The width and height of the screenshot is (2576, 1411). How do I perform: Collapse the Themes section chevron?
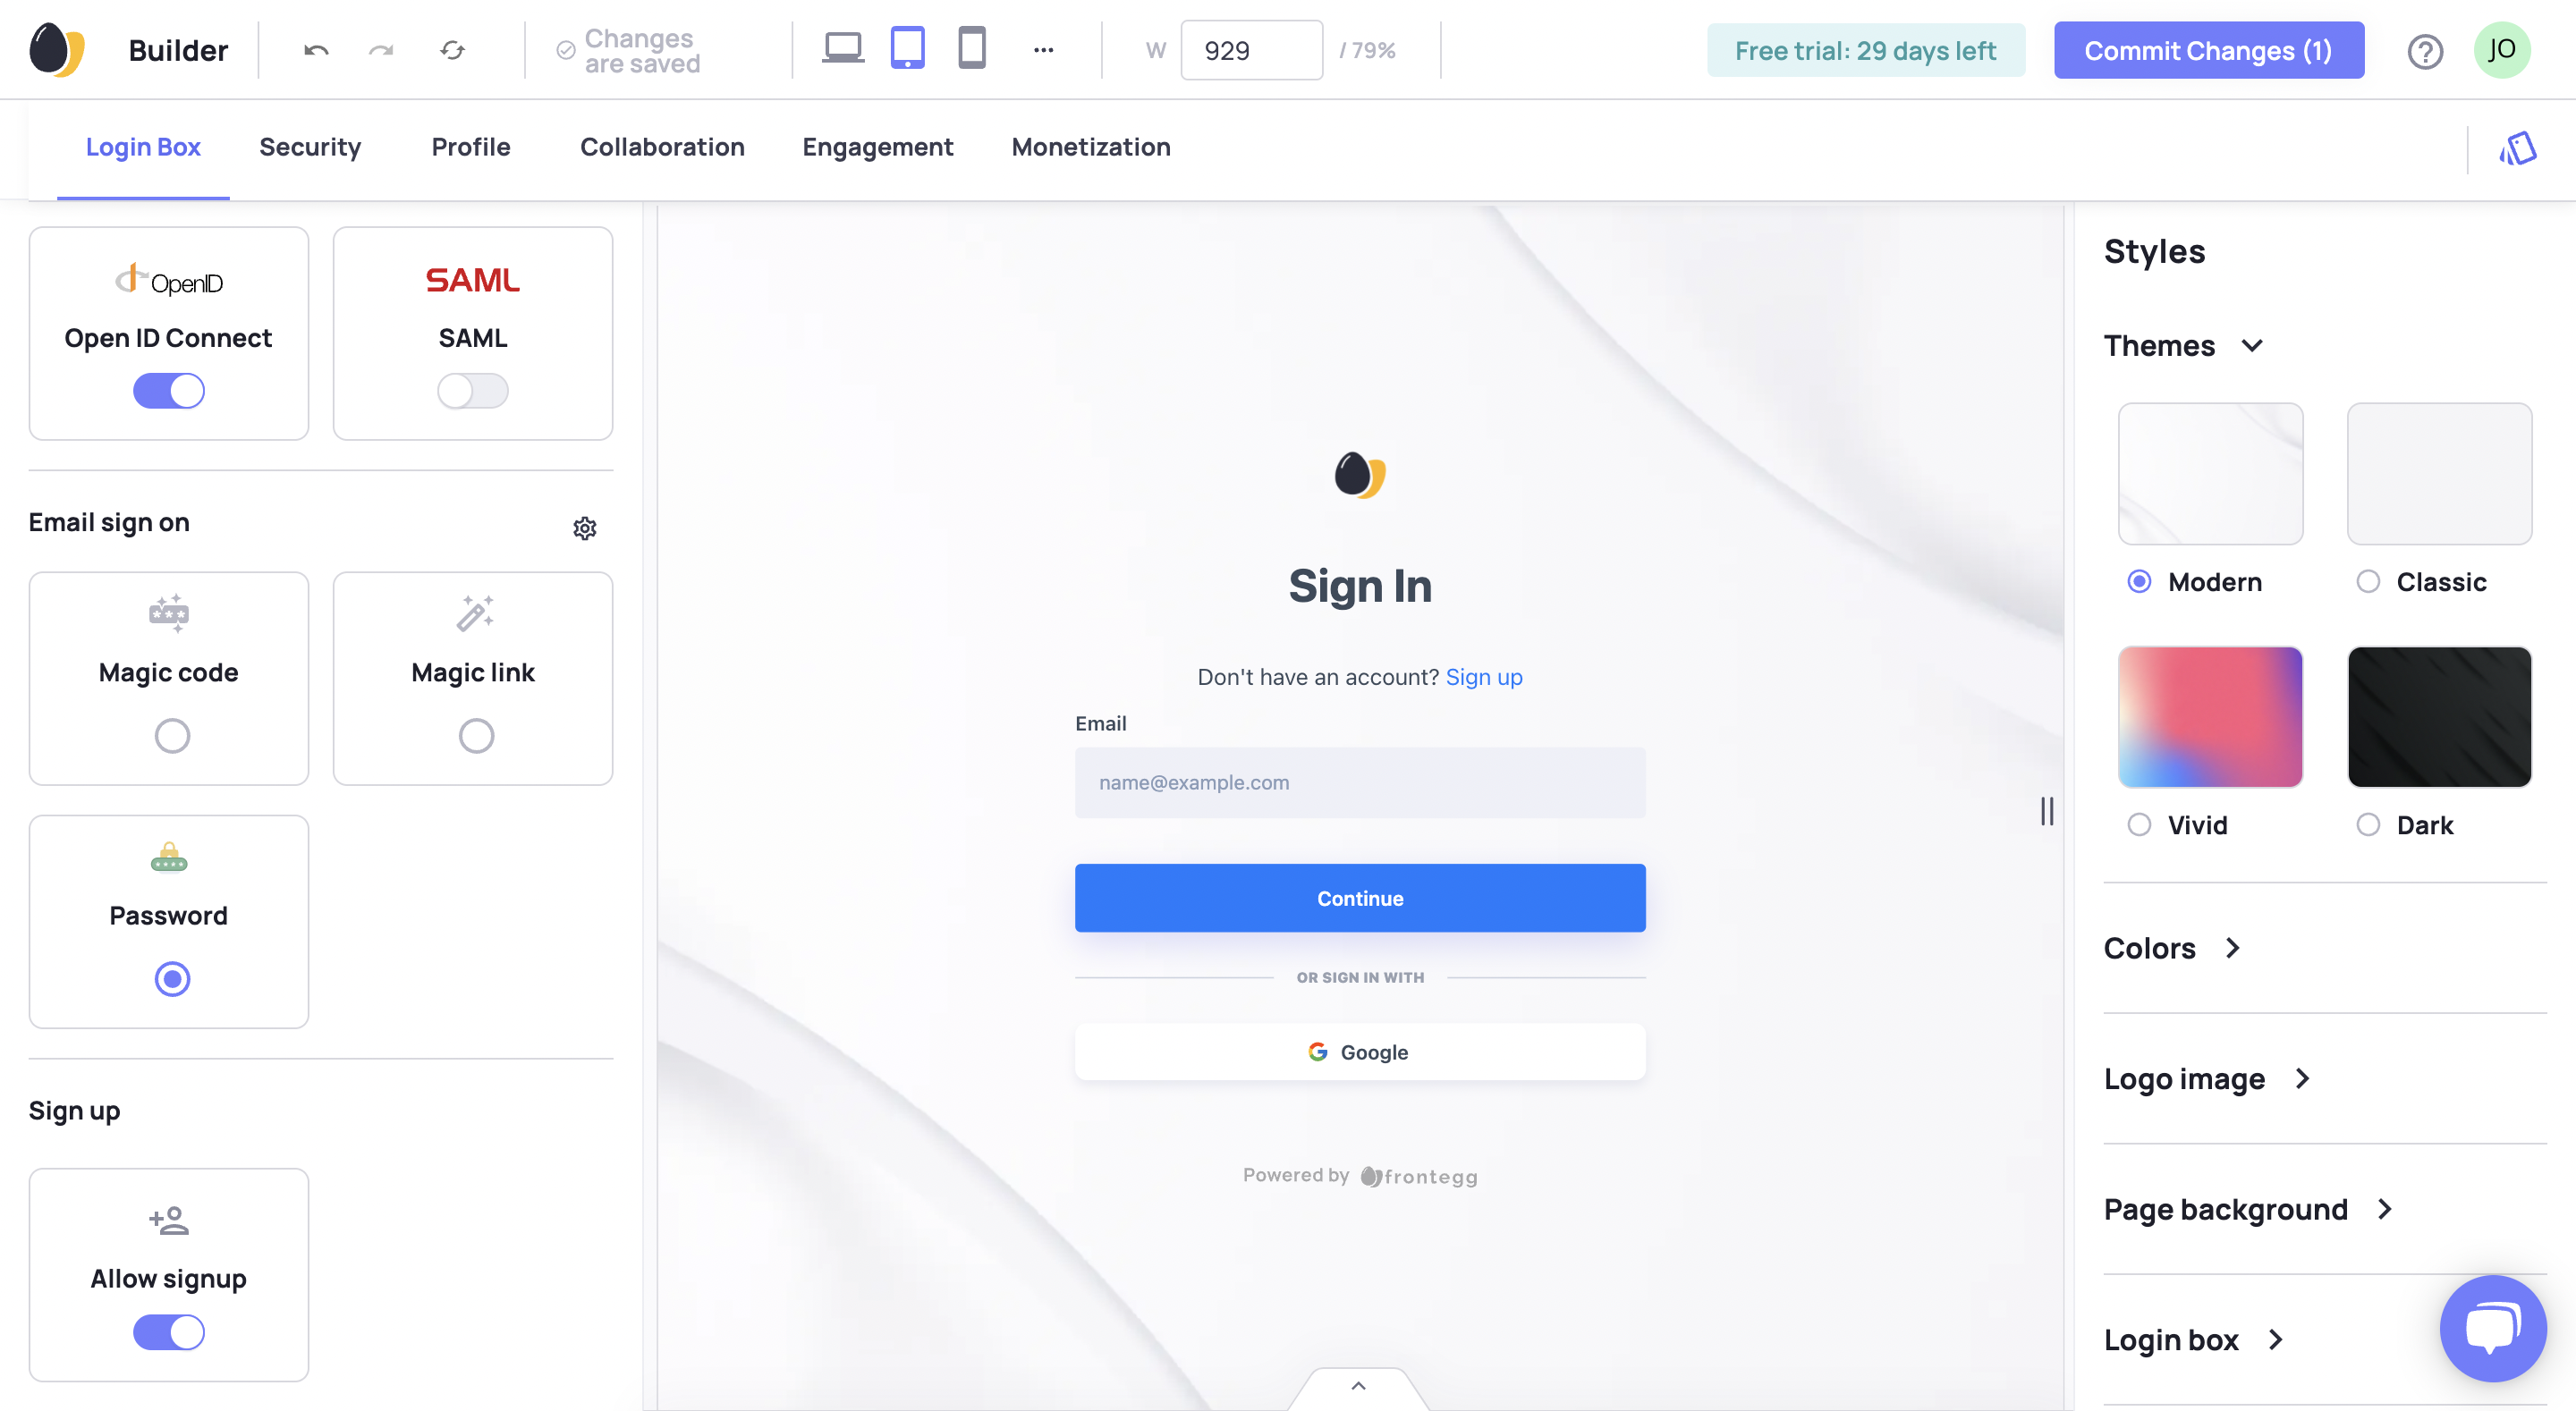pos(2252,346)
